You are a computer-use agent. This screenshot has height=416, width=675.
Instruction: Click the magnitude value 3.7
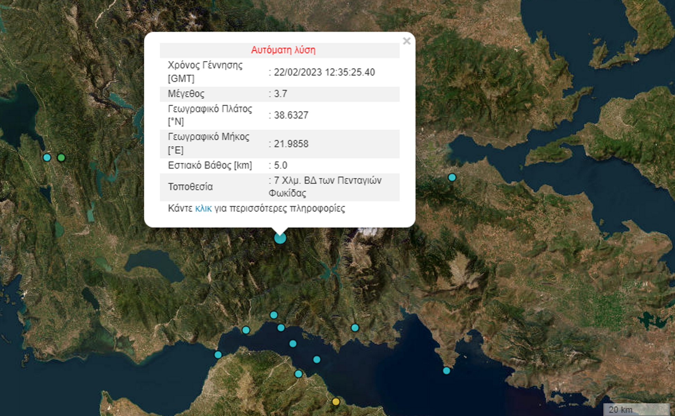(280, 94)
